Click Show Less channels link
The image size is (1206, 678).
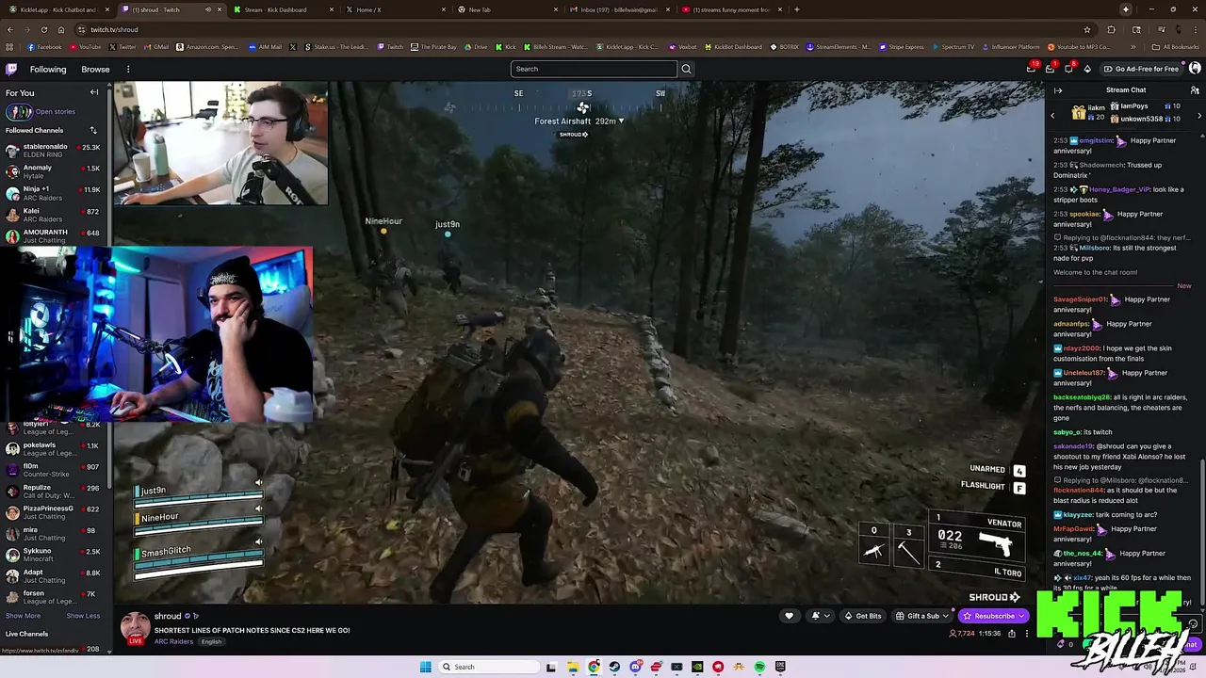point(83,616)
